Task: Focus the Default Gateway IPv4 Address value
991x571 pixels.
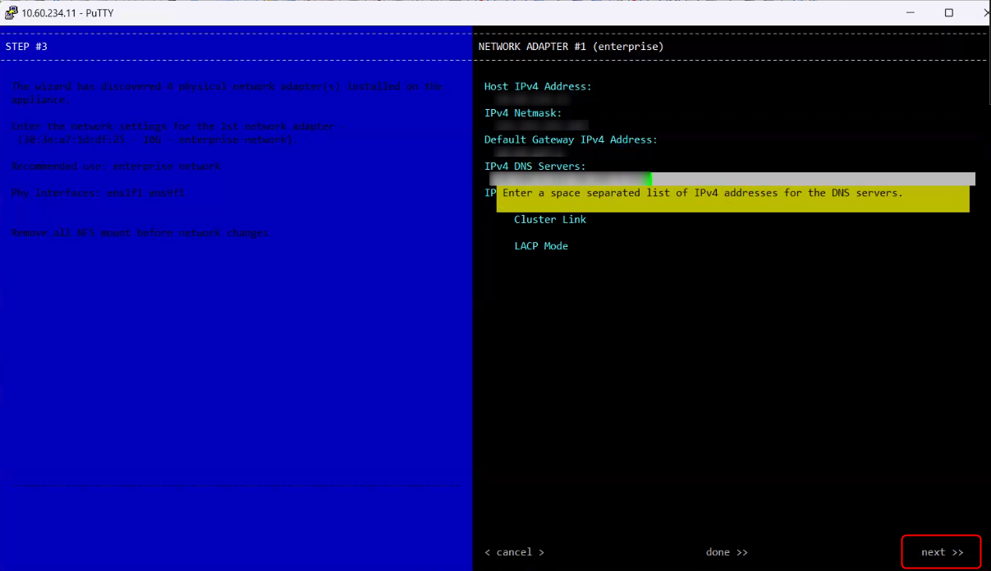Action: [522, 153]
